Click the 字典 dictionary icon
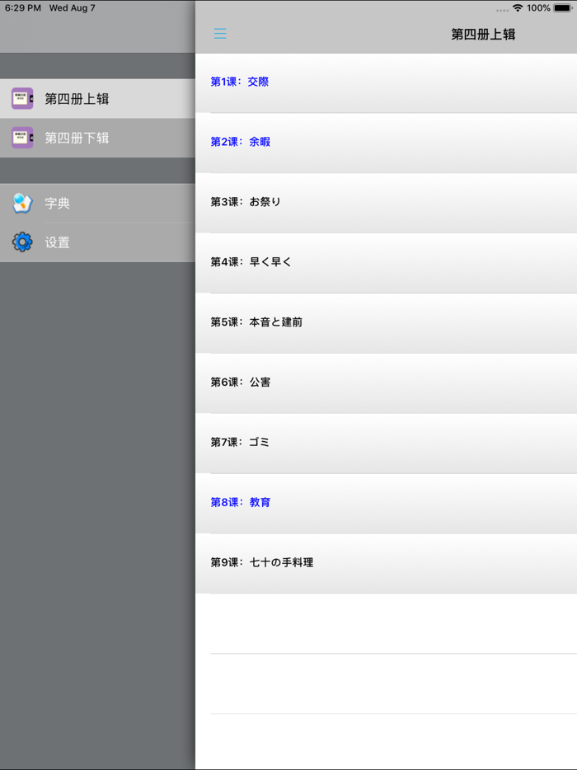The width and height of the screenshot is (577, 770). 22,203
